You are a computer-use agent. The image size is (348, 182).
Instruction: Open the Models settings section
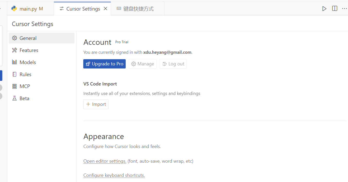pos(42,62)
